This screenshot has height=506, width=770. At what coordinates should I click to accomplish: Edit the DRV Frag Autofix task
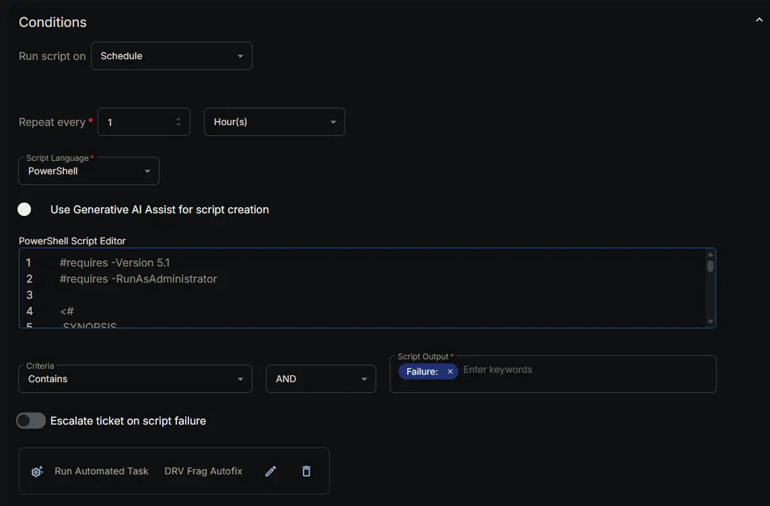click(271, 471)
